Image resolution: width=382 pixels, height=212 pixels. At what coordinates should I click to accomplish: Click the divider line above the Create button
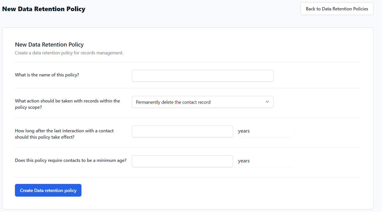point(187,177)
